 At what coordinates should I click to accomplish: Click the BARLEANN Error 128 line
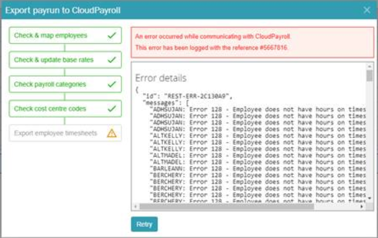[x=258, y=169]
